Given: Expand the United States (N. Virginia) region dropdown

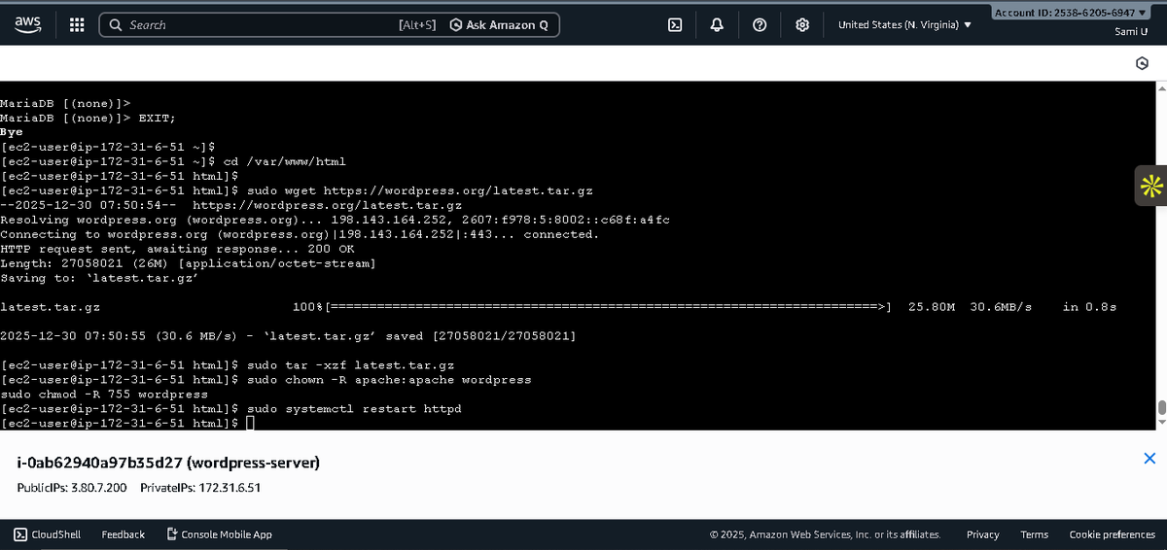Looking at the screenshot, I should pyautogui.click(x=904, y=25).
